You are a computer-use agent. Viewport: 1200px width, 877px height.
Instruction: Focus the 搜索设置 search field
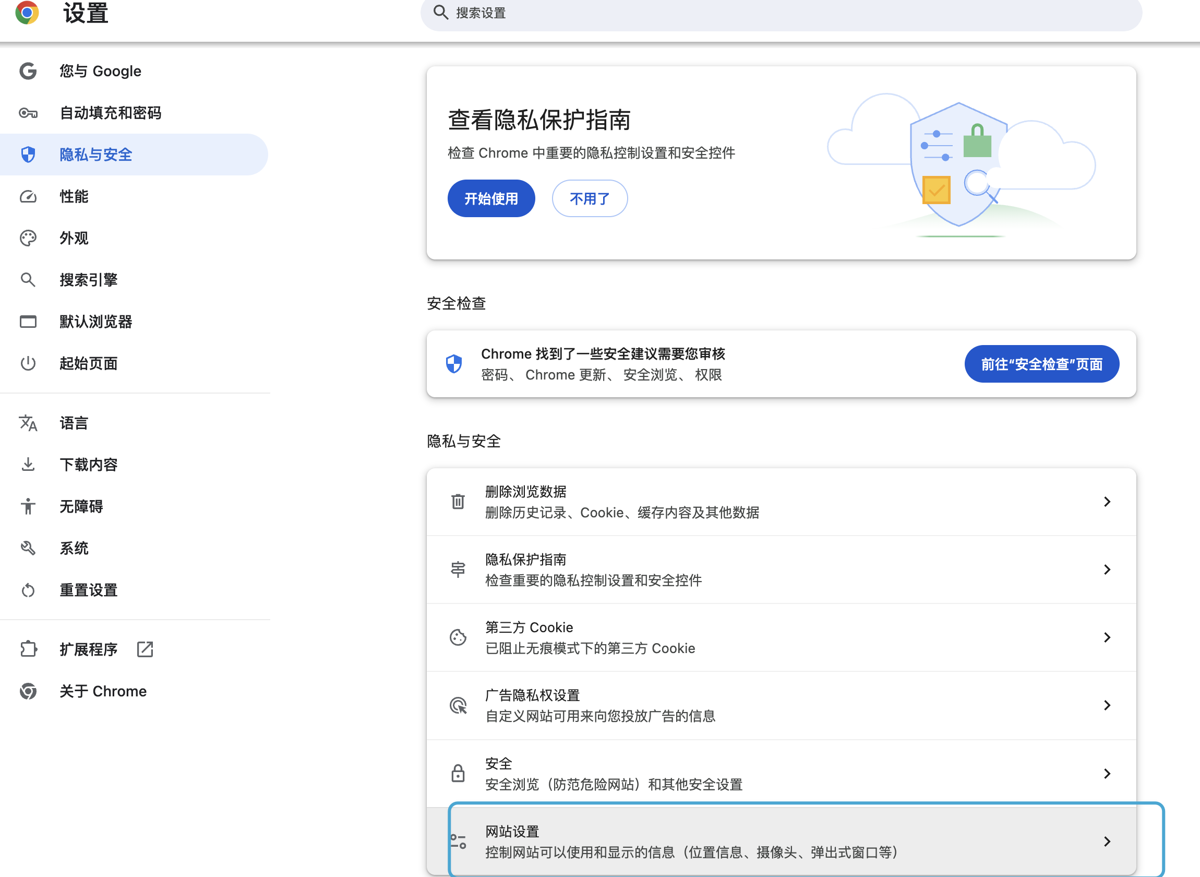point(781,13)
